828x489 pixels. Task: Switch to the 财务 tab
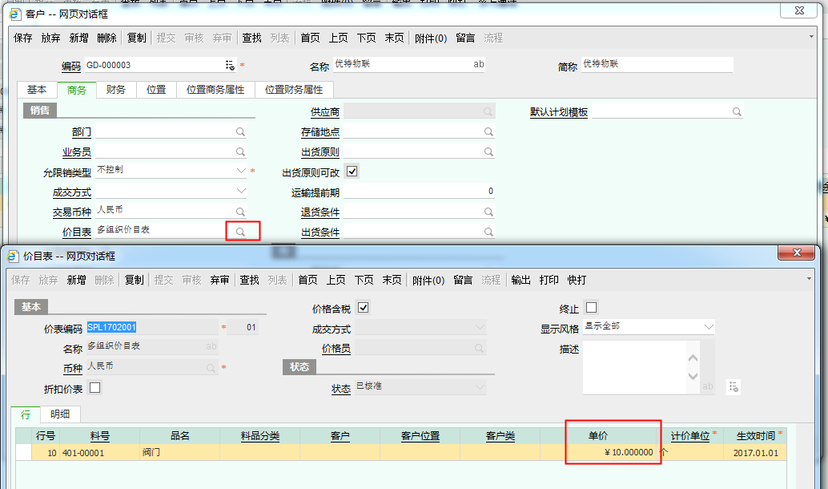116,90
